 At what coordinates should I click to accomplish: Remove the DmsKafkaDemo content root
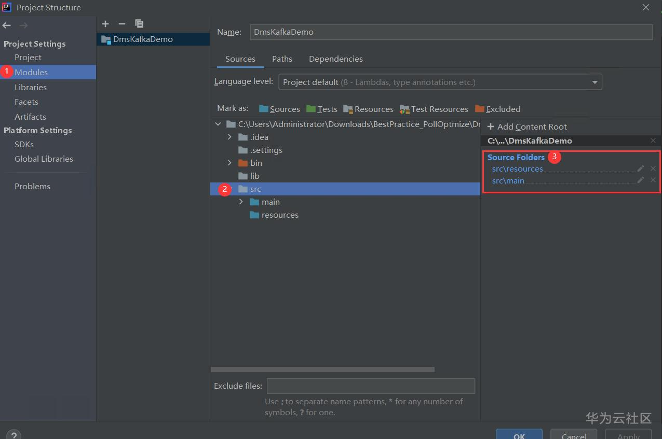[653, 140]
